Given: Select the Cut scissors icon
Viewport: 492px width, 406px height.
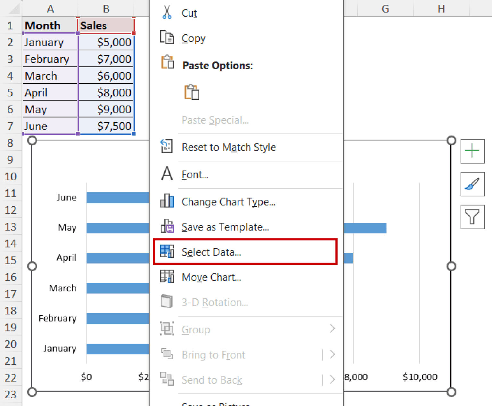Looking at the screenshot, I should click(x=167, y=12).
